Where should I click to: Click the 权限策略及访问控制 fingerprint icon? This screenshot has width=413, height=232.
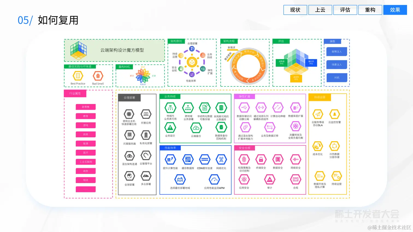[x=244, y=159]
